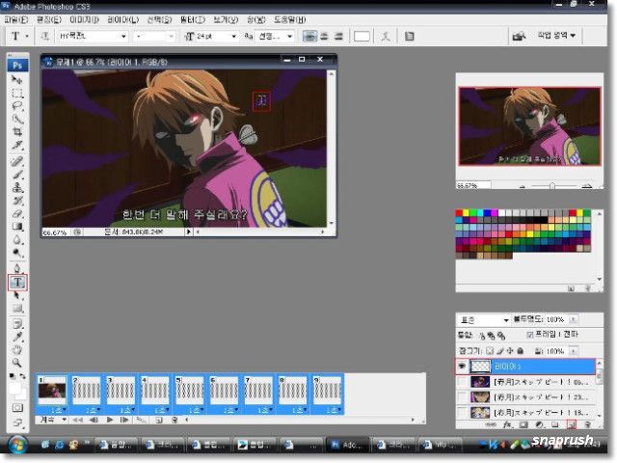Select the Eyedropper tool
This screenshot has height=463, width=617.
click(17, 337)
